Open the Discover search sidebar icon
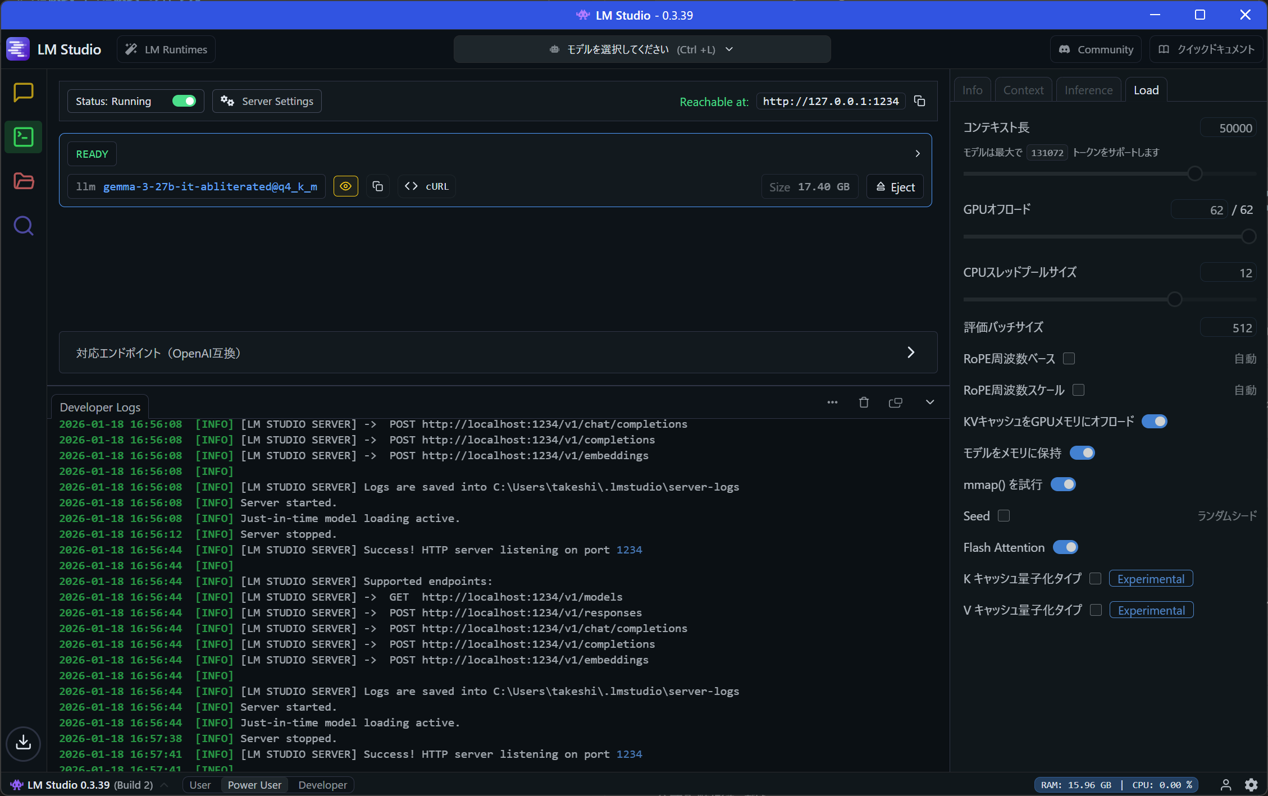The height and width of the screenshot is (796, 1268). [24, 226]
